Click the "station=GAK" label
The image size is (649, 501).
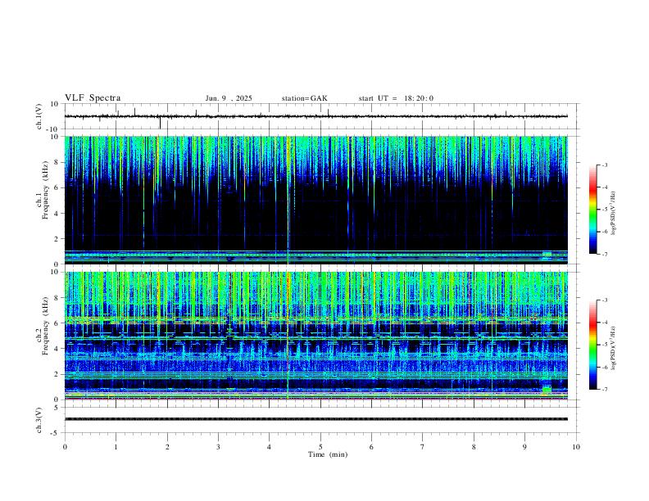pyautogui.click(x=304, y=98)
